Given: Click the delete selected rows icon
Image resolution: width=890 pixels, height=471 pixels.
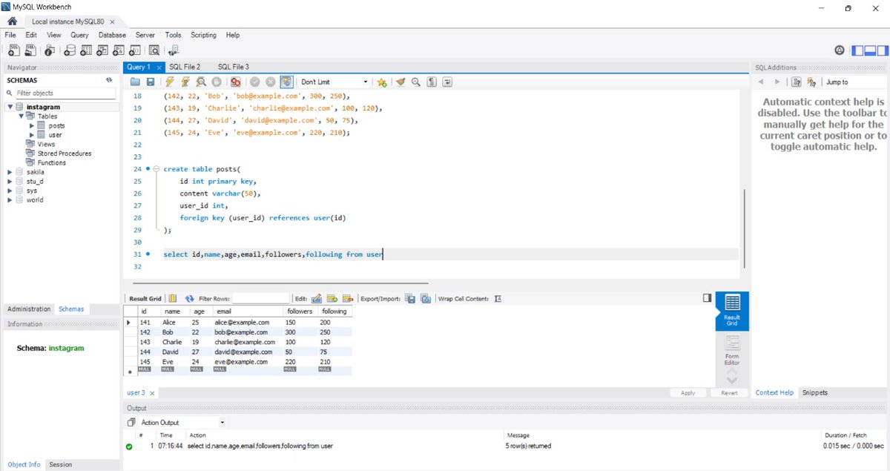Looking at the screenshot, I should coord(348,298).
